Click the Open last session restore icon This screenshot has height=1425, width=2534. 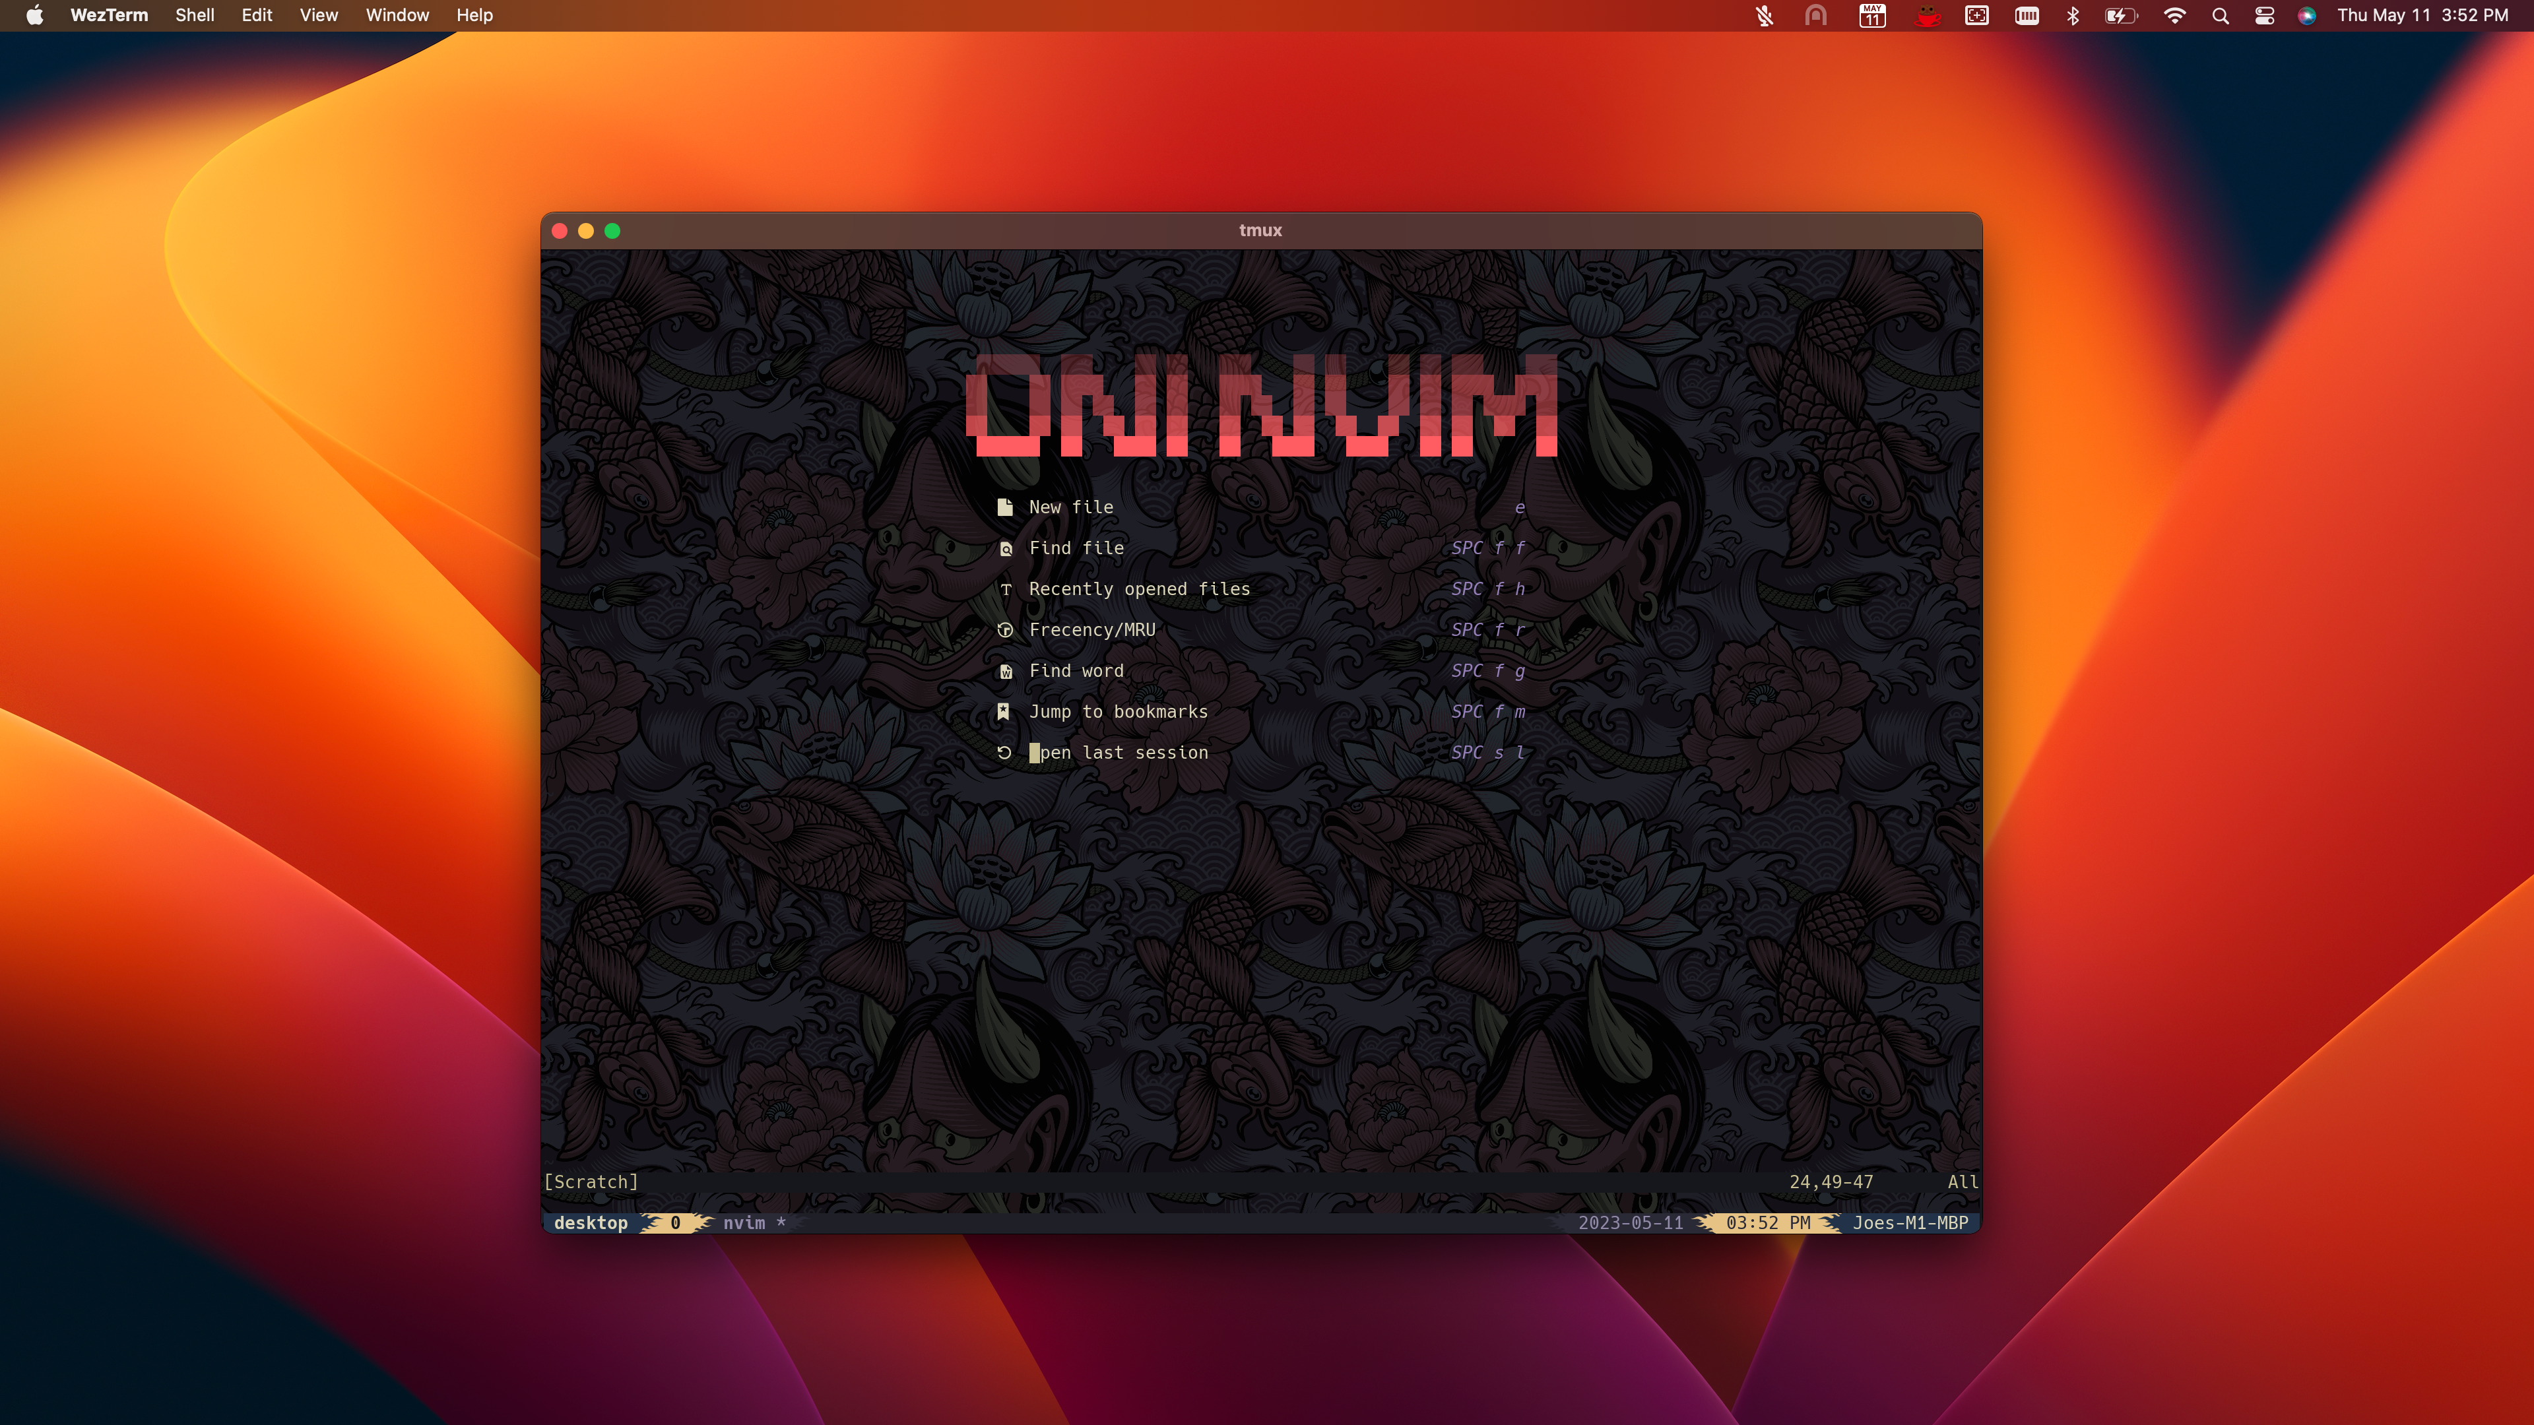click(1003, 753)
